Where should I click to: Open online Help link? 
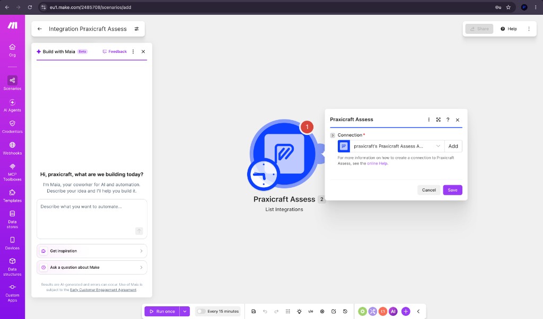377,163
